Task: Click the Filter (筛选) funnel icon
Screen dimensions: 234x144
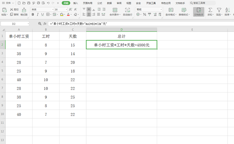Action: (x=219, y=10)
